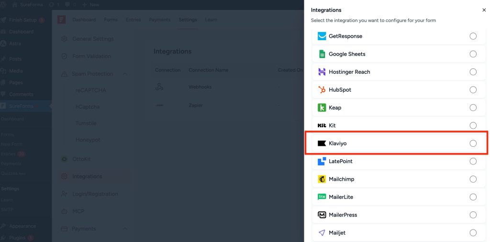Click the General Settings gear icon
The image size is (490, 242).
[x=65, y=39]
